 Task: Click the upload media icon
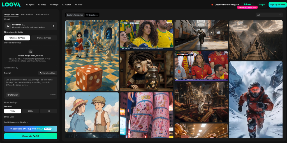pyautogui.click(x=31, y=52)
